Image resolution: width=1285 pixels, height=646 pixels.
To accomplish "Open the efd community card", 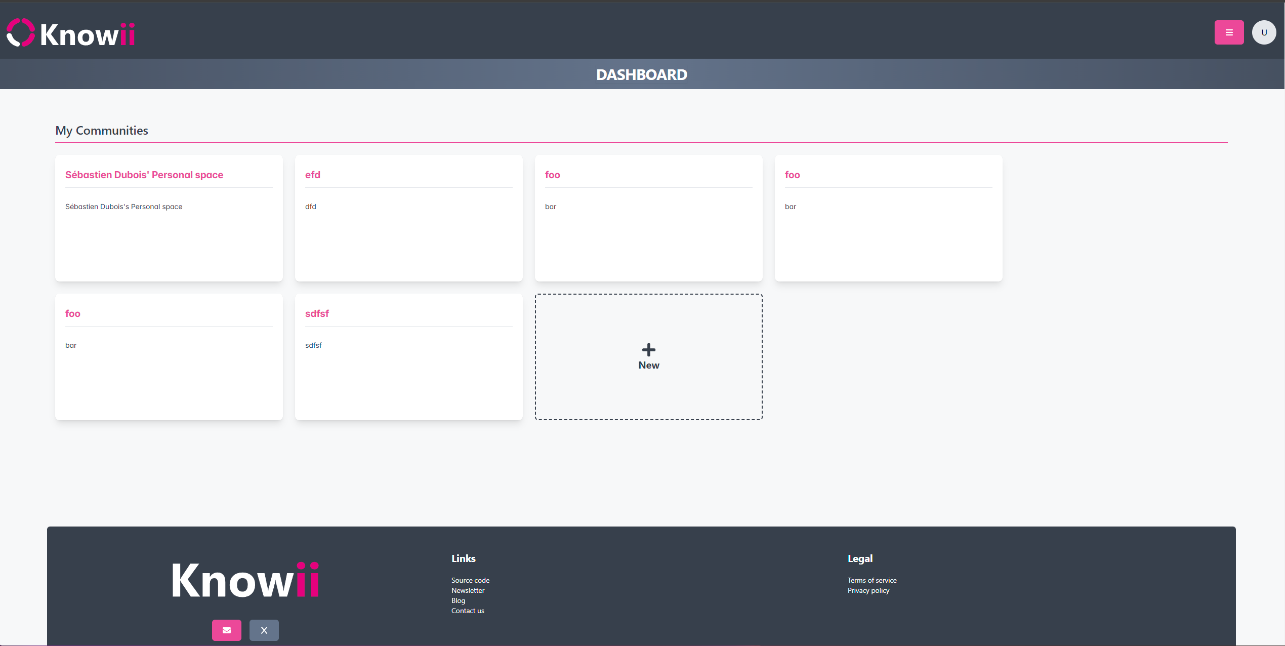I will point(312,175).
